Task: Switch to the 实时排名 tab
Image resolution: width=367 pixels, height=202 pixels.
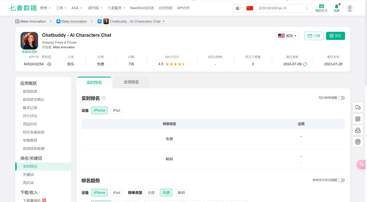Action: [x=94, y=83]
